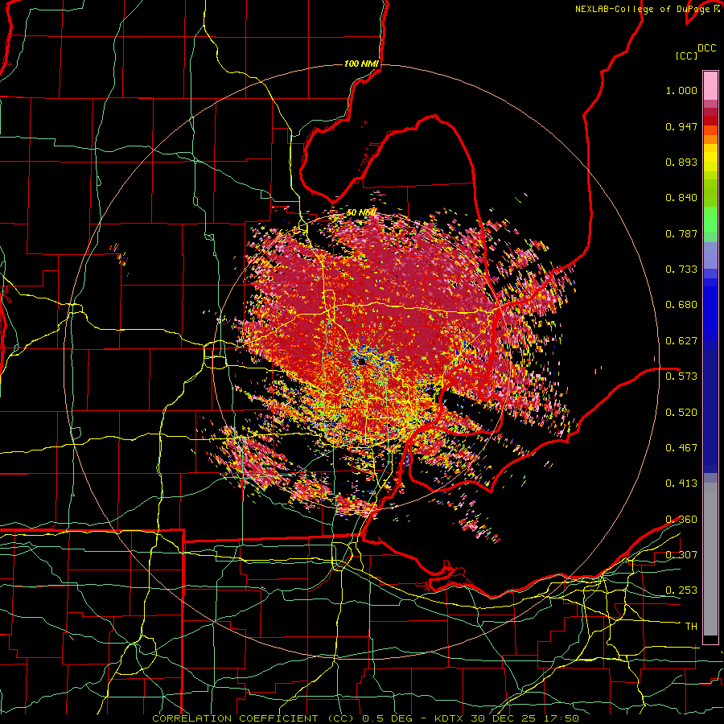Click the 0.733 legend value
This screenshot has width=724, height=724.
pyautogui.click(x=681, y=269)
